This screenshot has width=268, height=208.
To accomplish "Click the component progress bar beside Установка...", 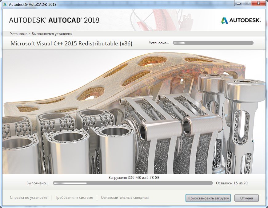I will pyautogui.click(x=213, y=43).
